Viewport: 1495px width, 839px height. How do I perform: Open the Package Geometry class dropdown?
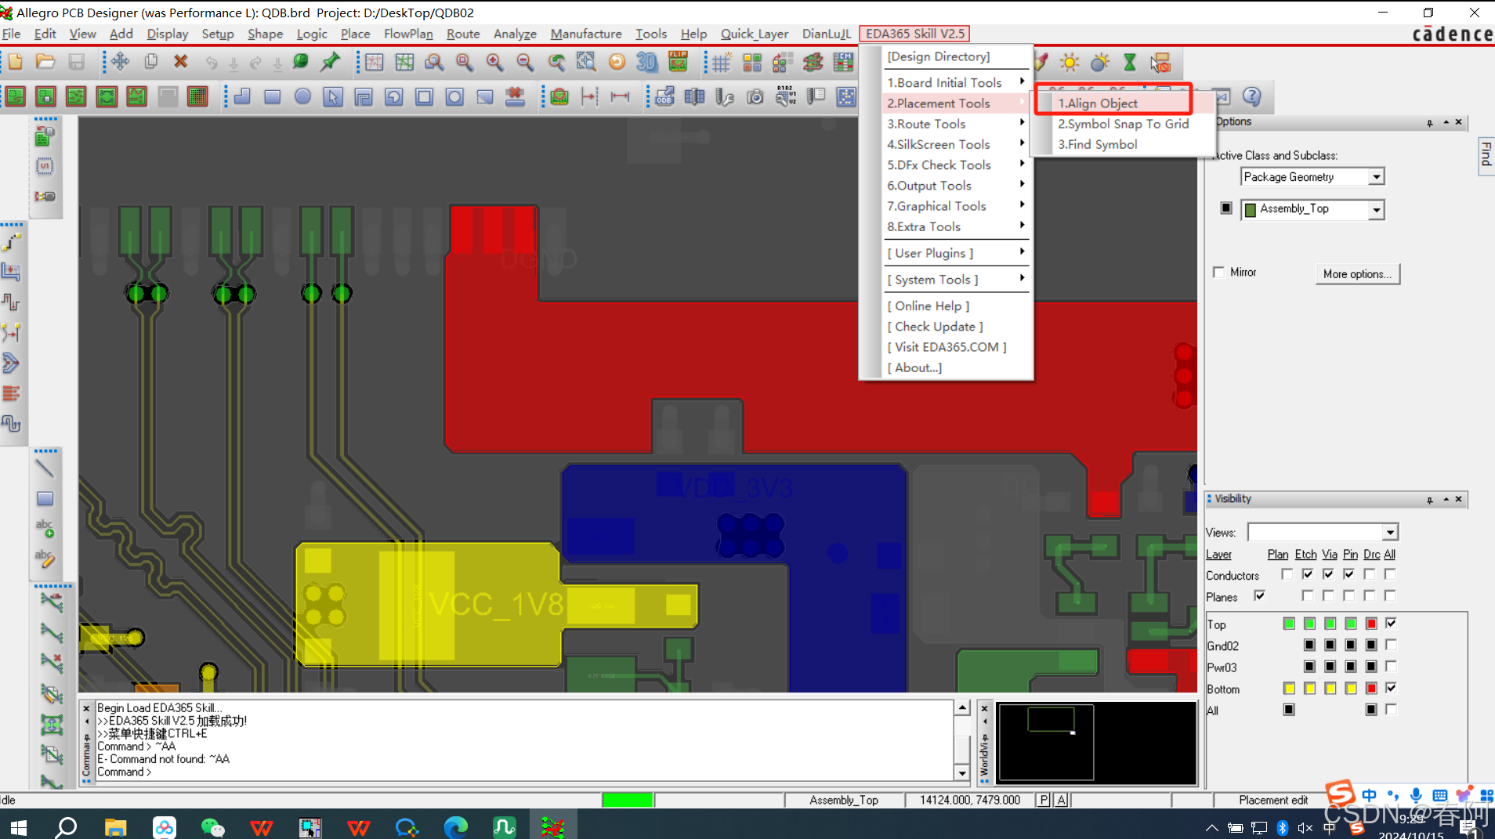click(1377, 177)
